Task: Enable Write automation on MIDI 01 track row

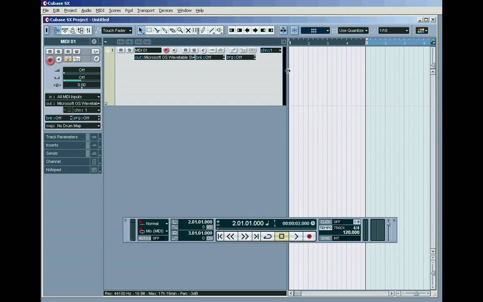Action: click(x=194, y=50)
